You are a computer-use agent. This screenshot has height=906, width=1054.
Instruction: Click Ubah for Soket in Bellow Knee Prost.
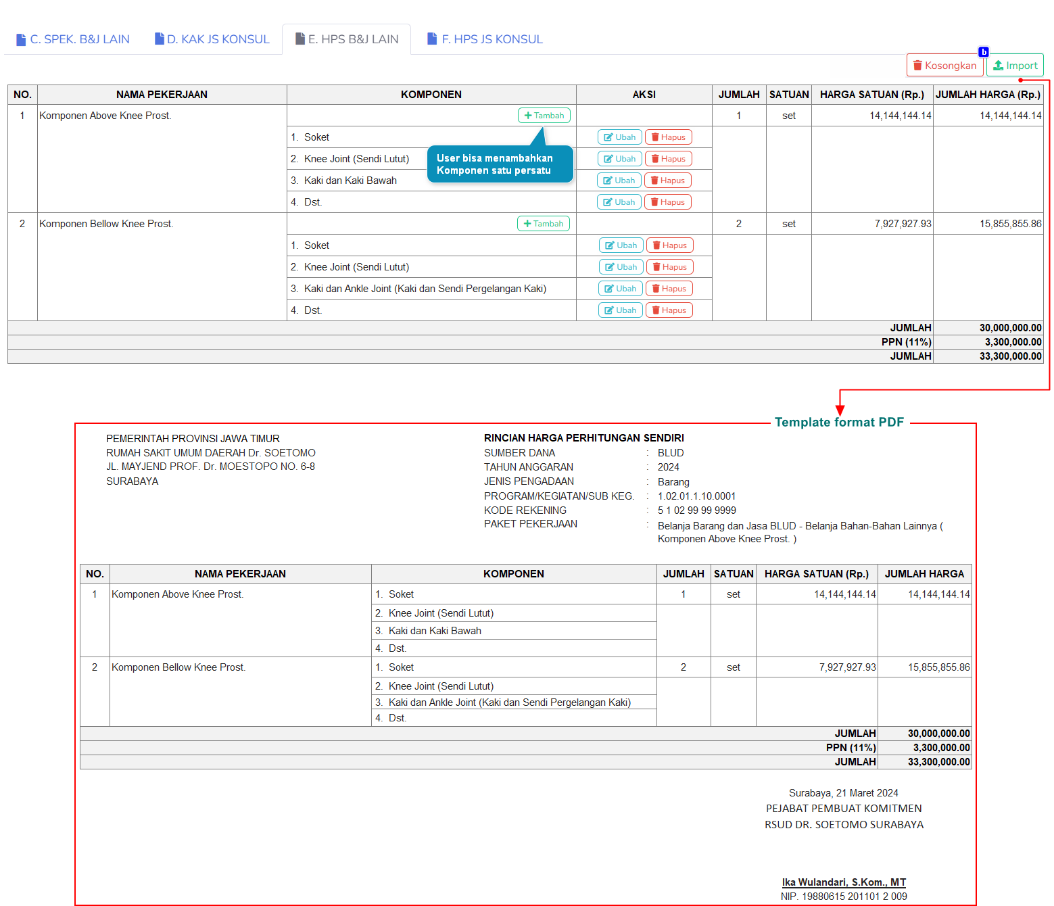pos(621,245)
